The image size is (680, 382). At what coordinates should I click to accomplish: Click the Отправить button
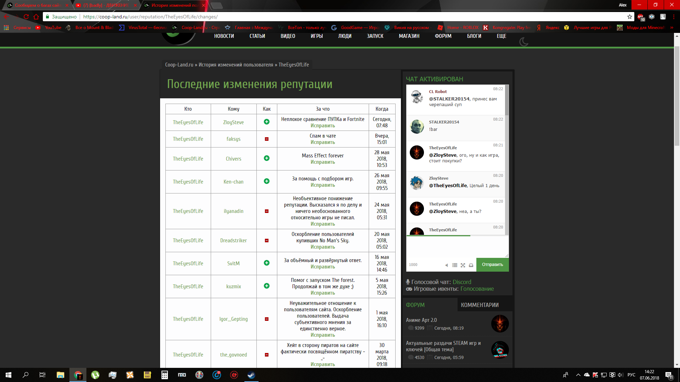pyautogui.click(x=492, y=265)
